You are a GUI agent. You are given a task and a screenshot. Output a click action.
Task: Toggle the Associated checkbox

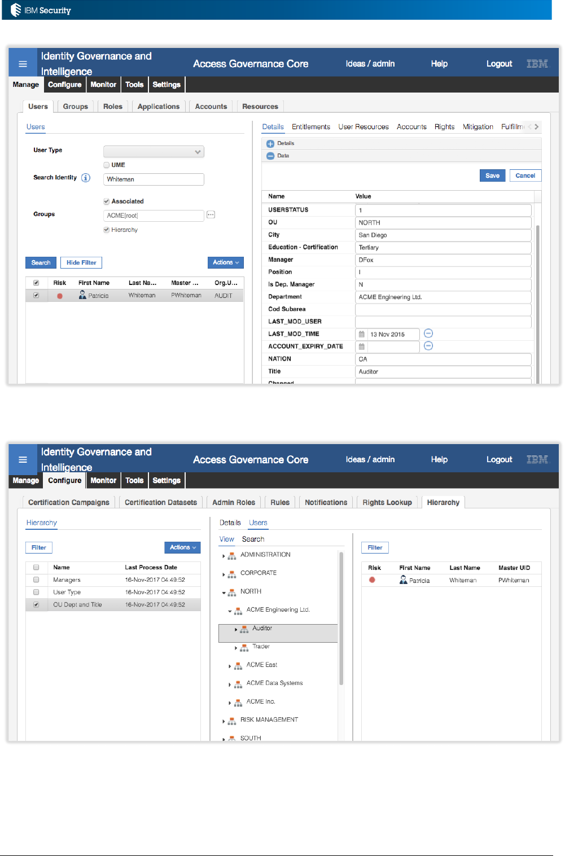106,201
